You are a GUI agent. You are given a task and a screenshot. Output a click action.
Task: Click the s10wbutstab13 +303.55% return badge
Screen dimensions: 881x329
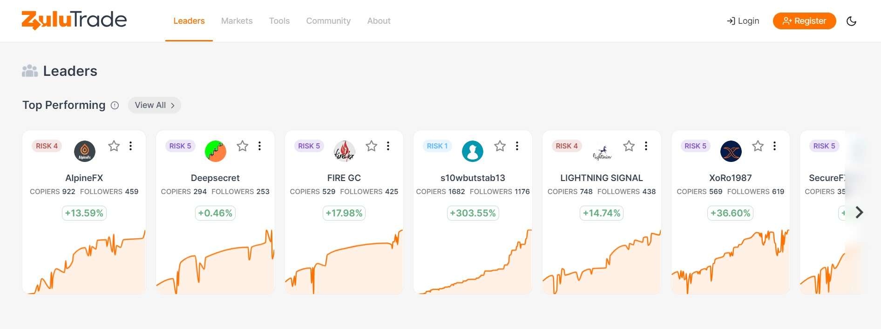[473, 213]
